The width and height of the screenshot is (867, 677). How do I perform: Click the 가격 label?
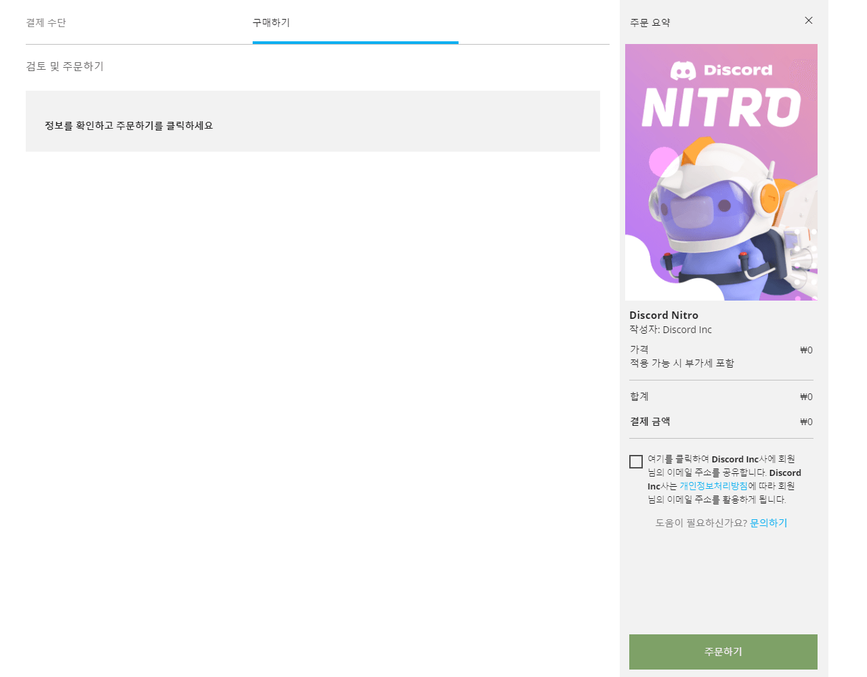tap(639, 349)
